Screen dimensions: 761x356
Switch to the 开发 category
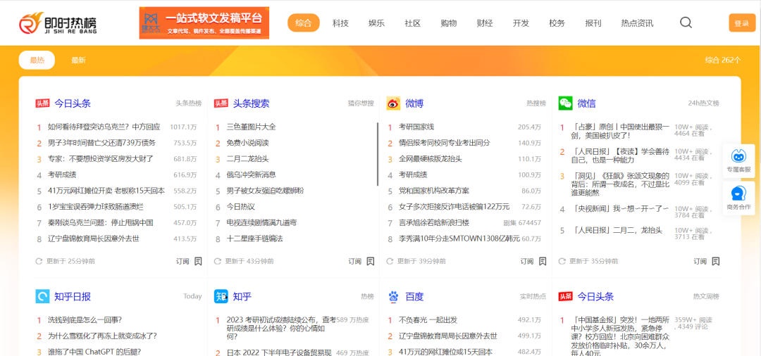[x=521, y=23]
